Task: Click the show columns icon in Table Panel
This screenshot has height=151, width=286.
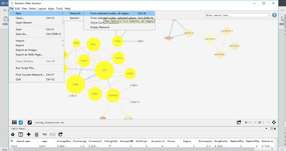Action: point(21,134)
